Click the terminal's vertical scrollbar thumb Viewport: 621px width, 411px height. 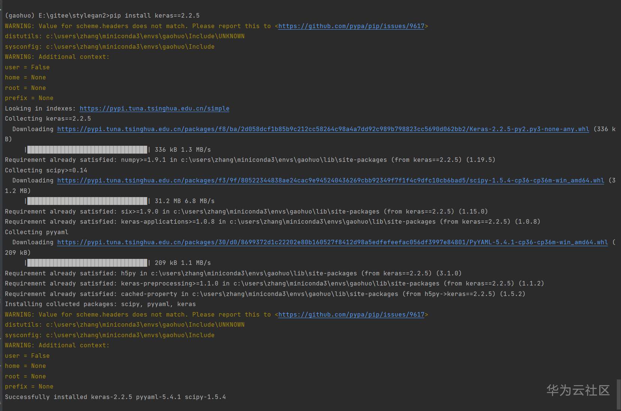tap(618, 394)
